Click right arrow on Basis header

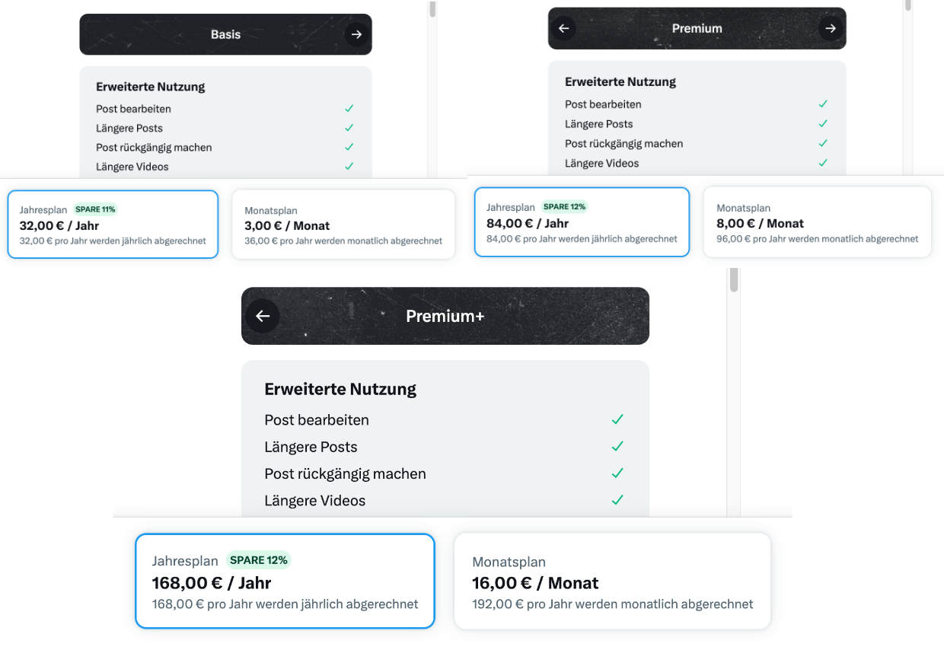point(356,34)
